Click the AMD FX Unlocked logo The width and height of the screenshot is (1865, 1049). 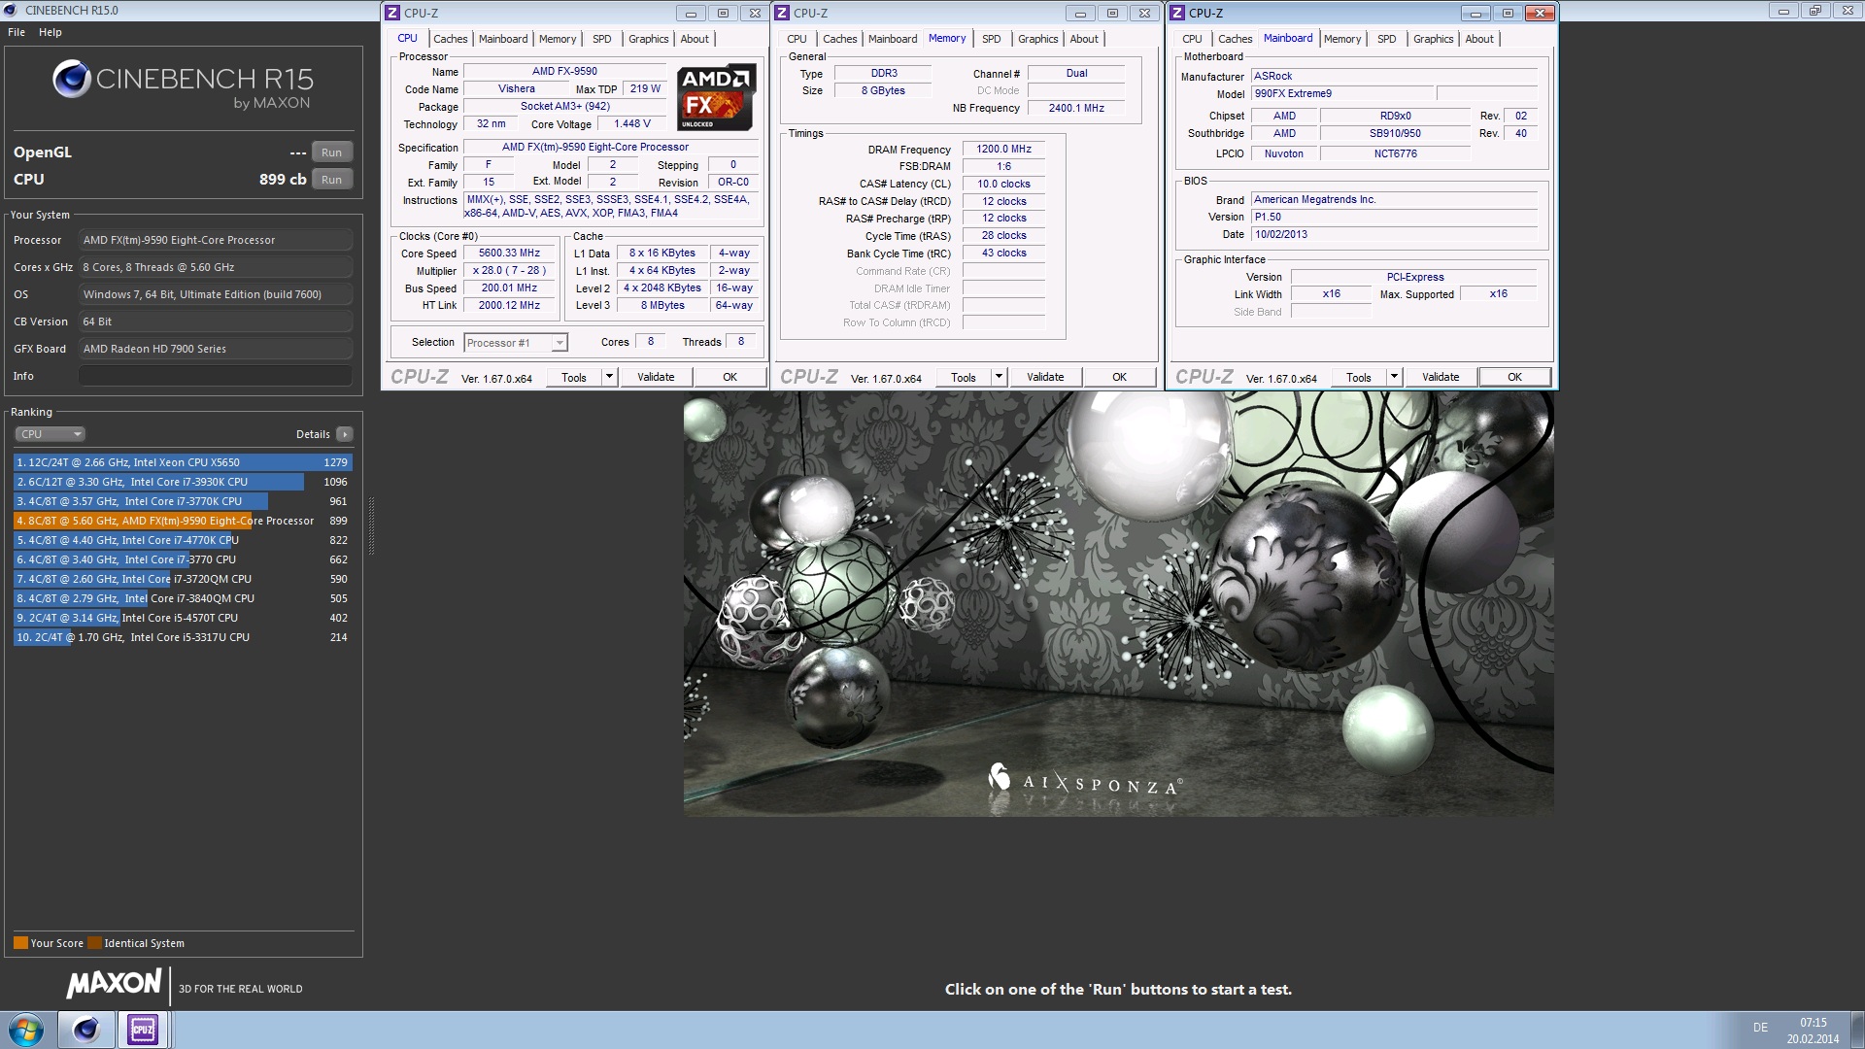(716, 97)
